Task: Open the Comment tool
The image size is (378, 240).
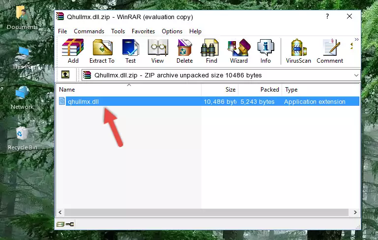Action: click(330, 51)
